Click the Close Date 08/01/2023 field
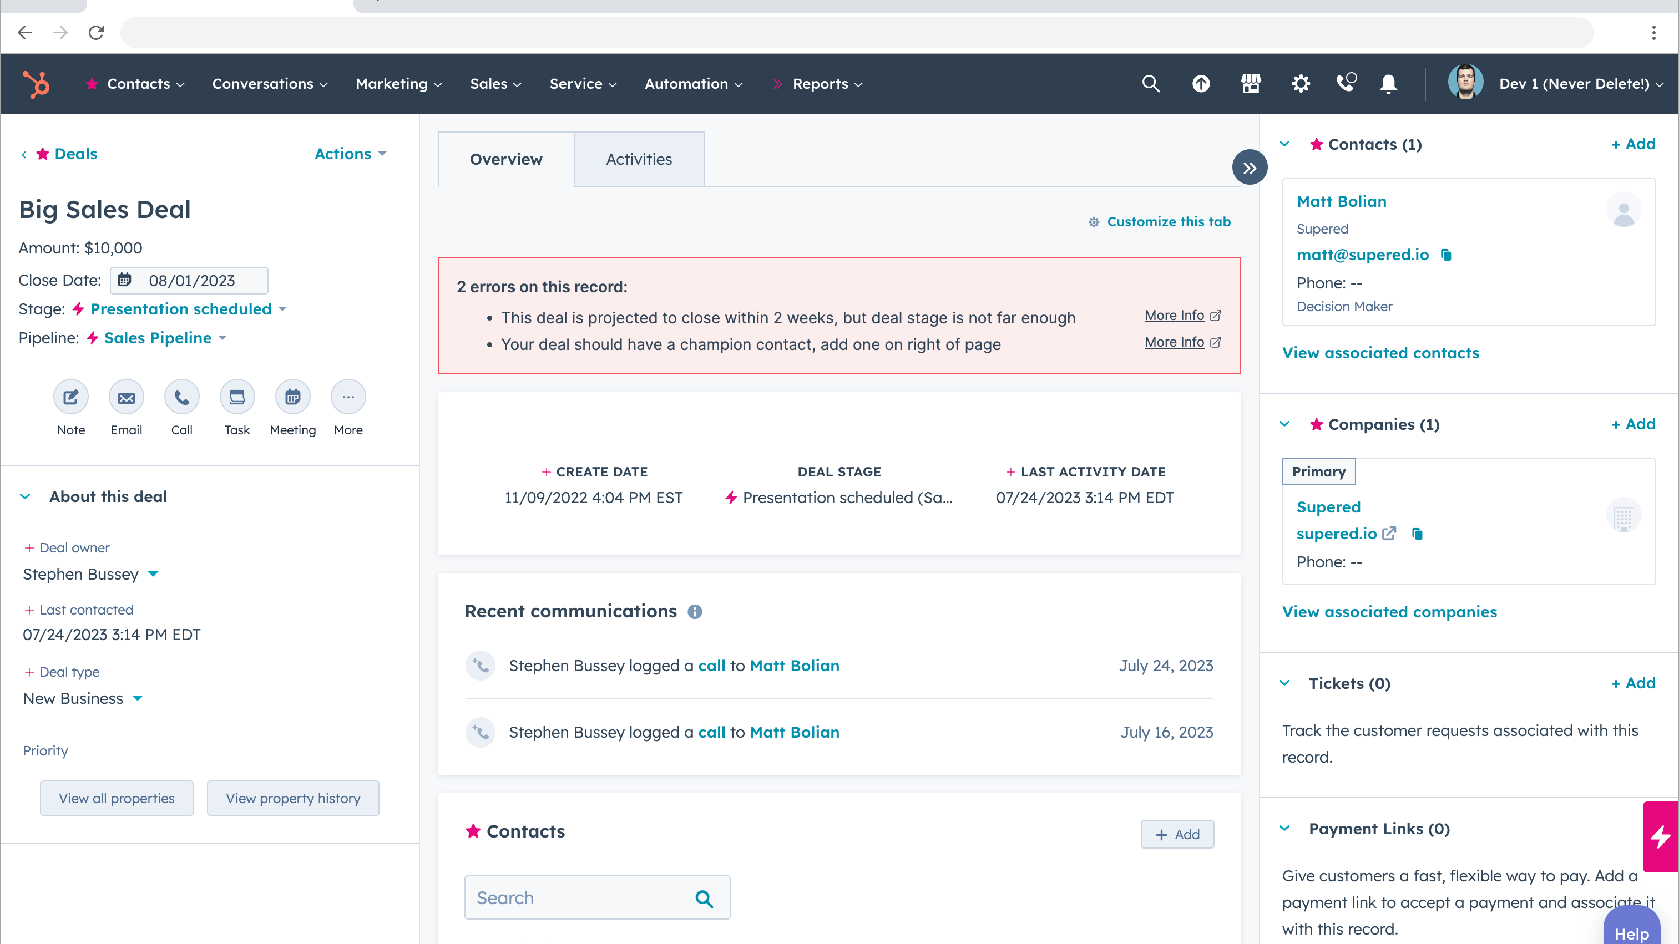 click(x=189, y=280)
